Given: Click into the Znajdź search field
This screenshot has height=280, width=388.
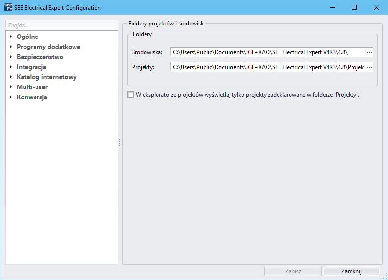Looking at the screenshot, I should (61, 25).
